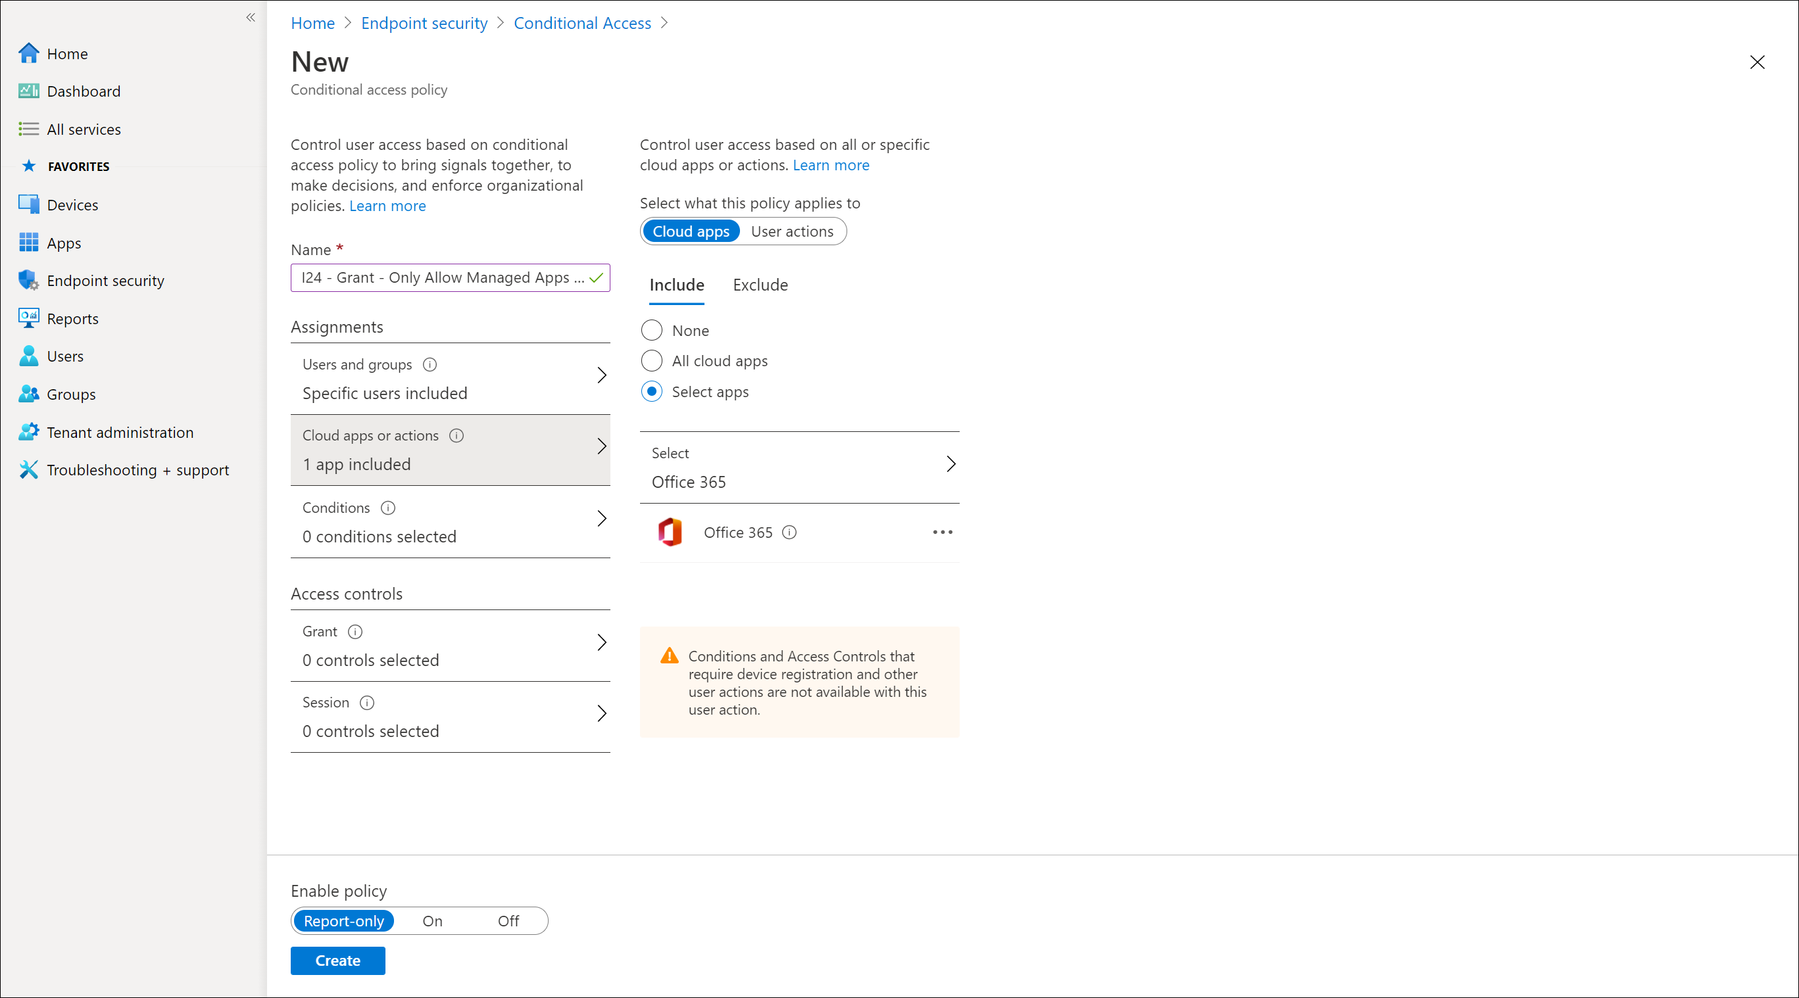Viewport: 1799px width, 998px height.
Task: Open the Reports icon
Action: (29, 318)
